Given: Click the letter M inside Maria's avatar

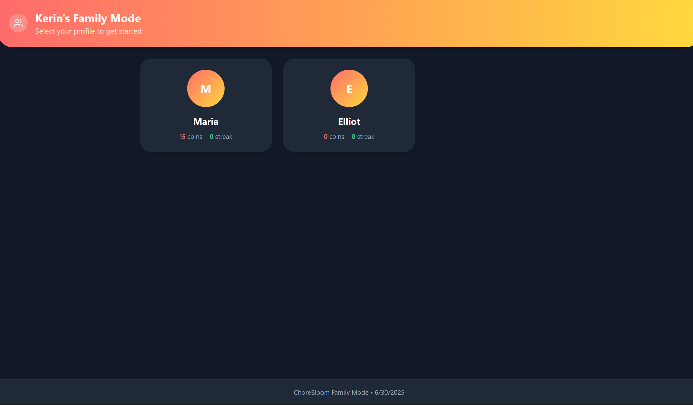Looking at the screenshot, I should [x=206, y=89].
